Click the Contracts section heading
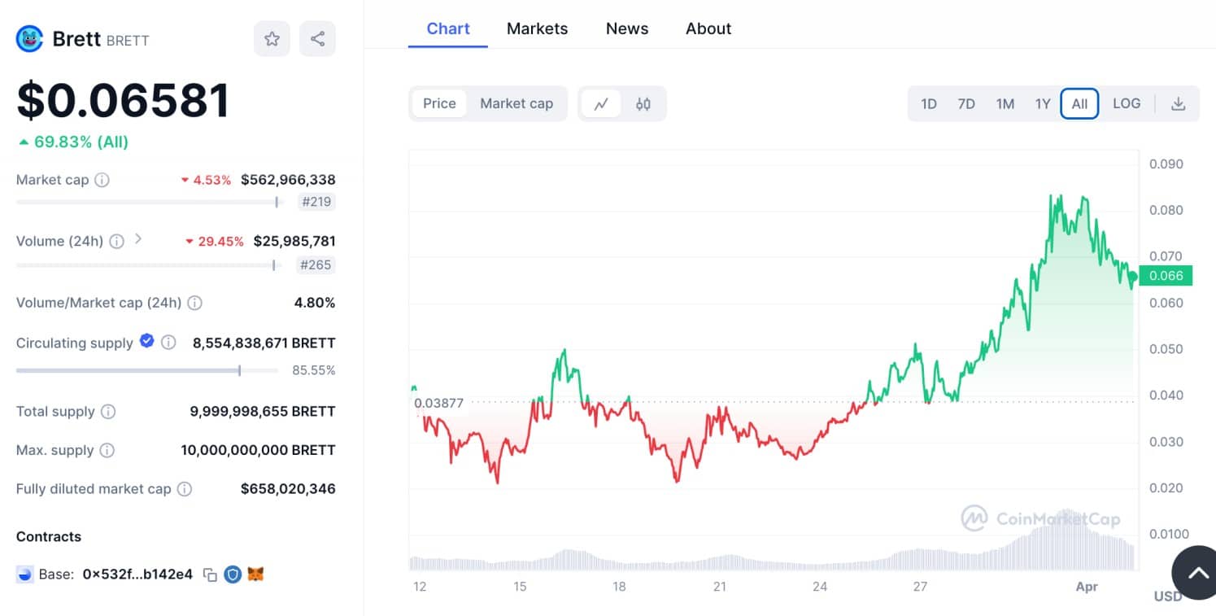The image size is (1216, 616). point(49,536)
